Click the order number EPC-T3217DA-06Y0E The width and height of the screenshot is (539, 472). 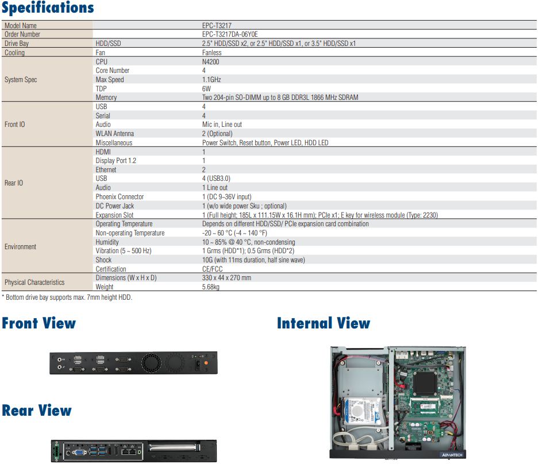(230, 34)
